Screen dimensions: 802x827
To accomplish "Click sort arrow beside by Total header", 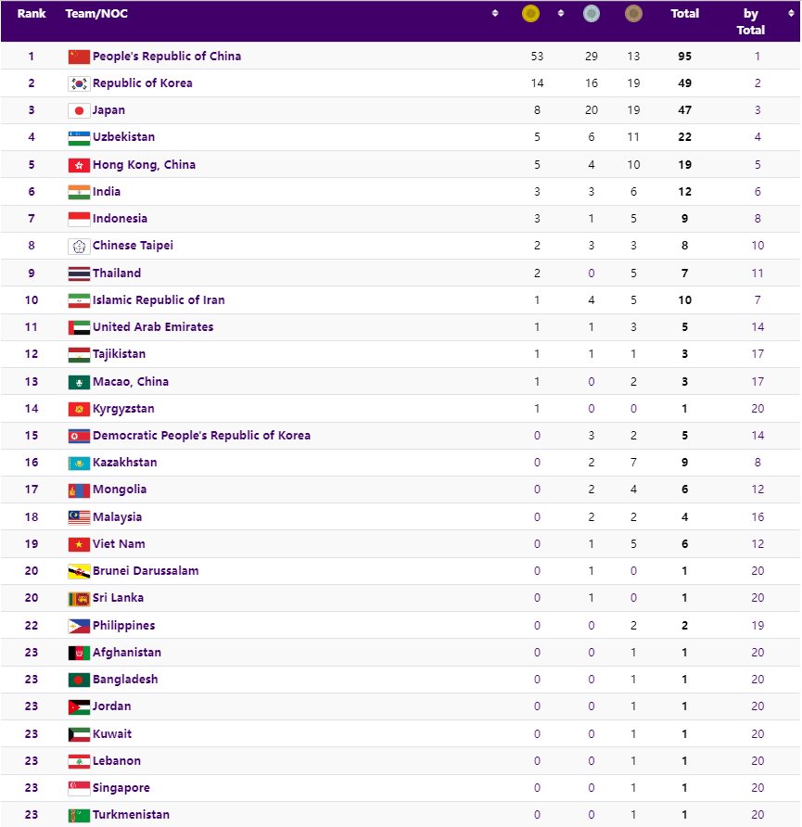I will click(x=791, y=13).
